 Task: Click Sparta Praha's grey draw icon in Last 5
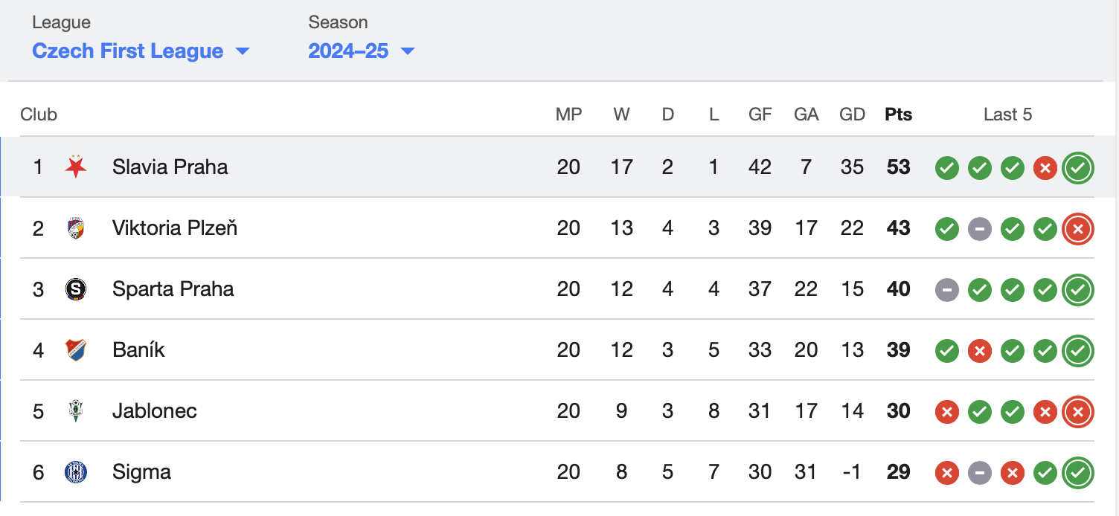coord(946,290)
